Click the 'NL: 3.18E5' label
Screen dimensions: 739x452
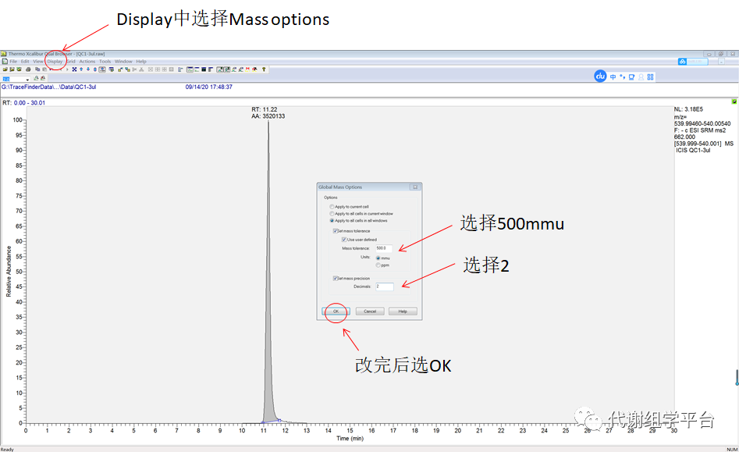click(688, 109)
